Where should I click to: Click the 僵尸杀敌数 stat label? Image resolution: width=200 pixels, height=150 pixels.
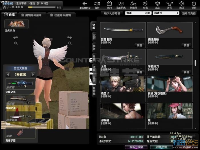[x=153, y=137]
